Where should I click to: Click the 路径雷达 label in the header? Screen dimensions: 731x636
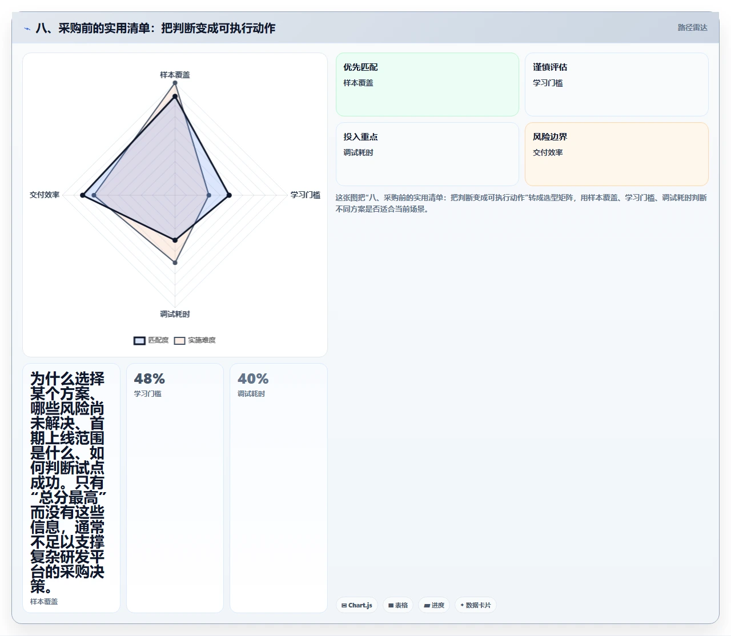point(692,27)
